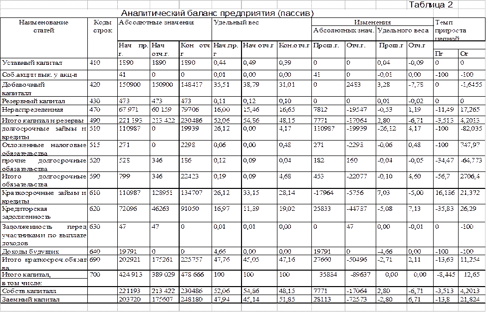Image resolution: width=486 pixels, height=312 pixels.
Task: Select the last row's first absolute value
Action: click(125, 299)
